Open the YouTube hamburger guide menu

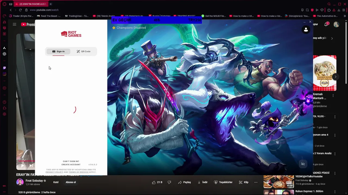14,24
